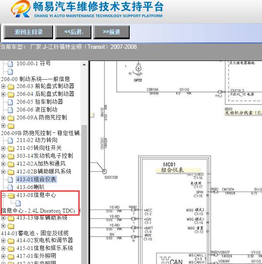Open 信息中心 - 2.4L Duratorq TDCi page
The image size is (262, 264).
pyautogui.click(x=38, y=210)
